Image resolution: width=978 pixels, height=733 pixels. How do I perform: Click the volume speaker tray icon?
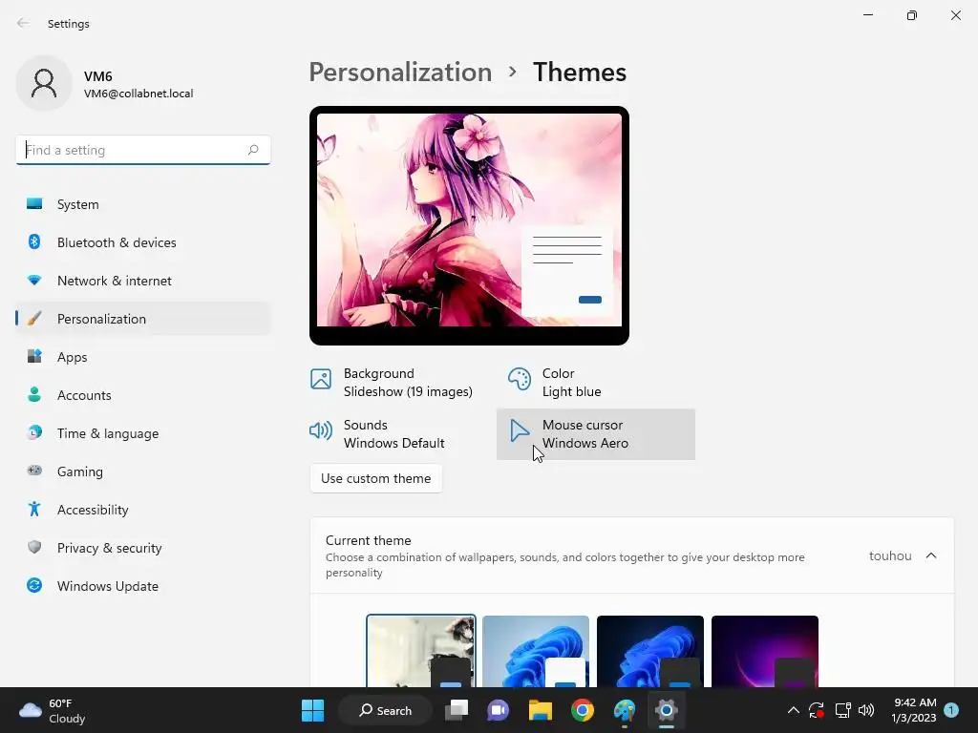pyautogui.click(x=866, y=710)
